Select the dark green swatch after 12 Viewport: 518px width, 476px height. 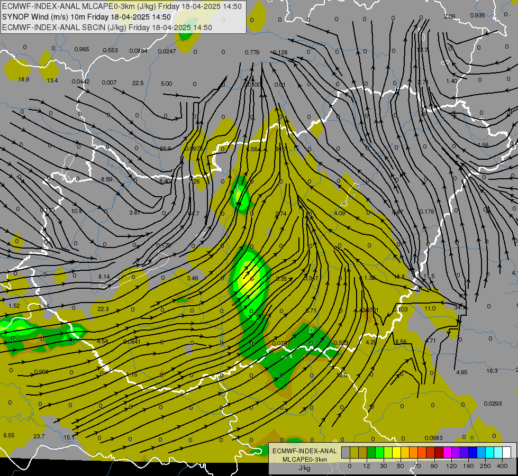coord(371,452)
